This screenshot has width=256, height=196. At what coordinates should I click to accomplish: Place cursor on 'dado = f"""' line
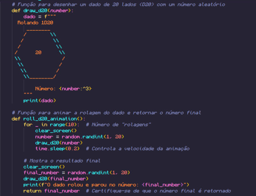(x=39, y=17)
